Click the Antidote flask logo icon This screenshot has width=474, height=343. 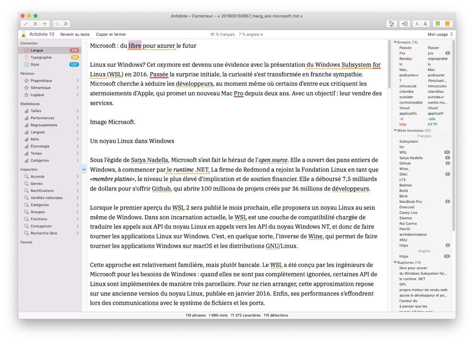pyautogui.click(x=24, y=34)
